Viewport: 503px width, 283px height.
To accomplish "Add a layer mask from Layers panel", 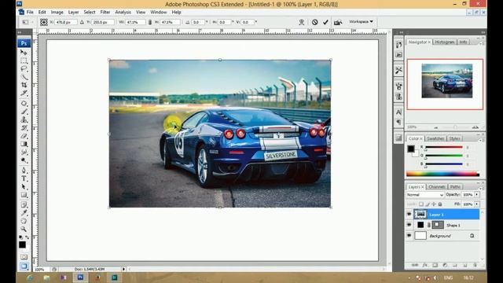I will tap(435, 266).
